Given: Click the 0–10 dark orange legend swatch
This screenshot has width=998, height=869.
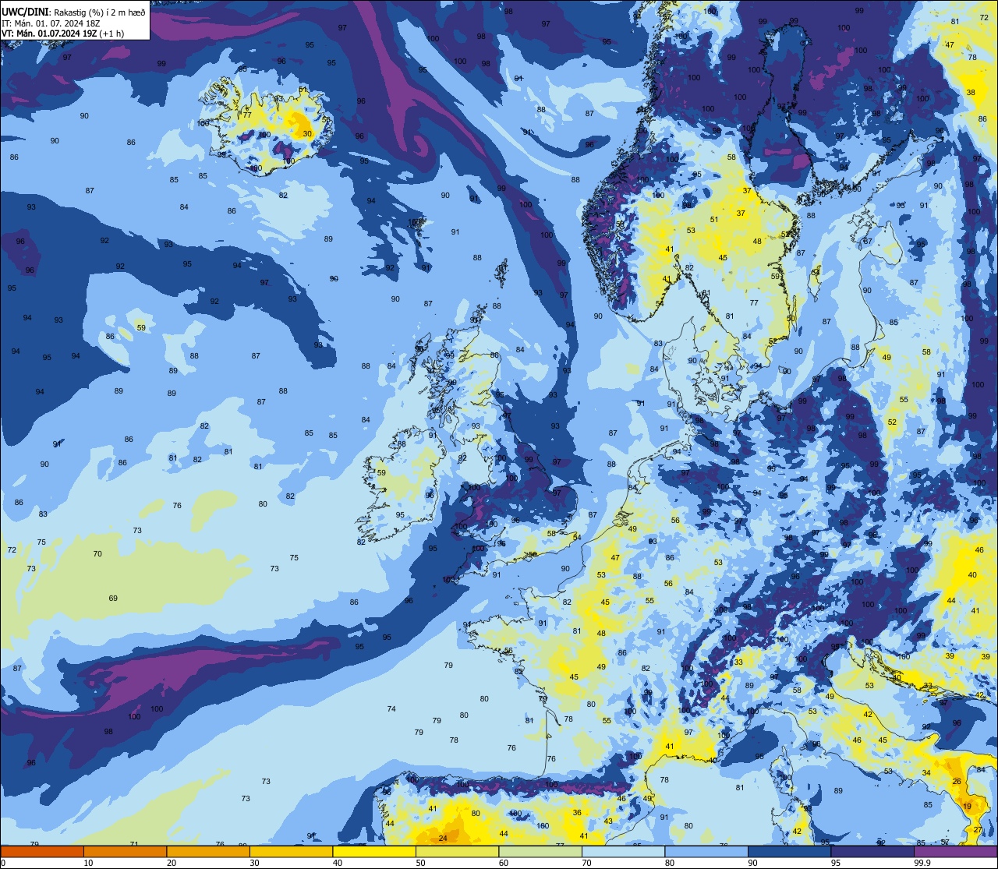Looking at the screenshot, I should tap(42, 852).
